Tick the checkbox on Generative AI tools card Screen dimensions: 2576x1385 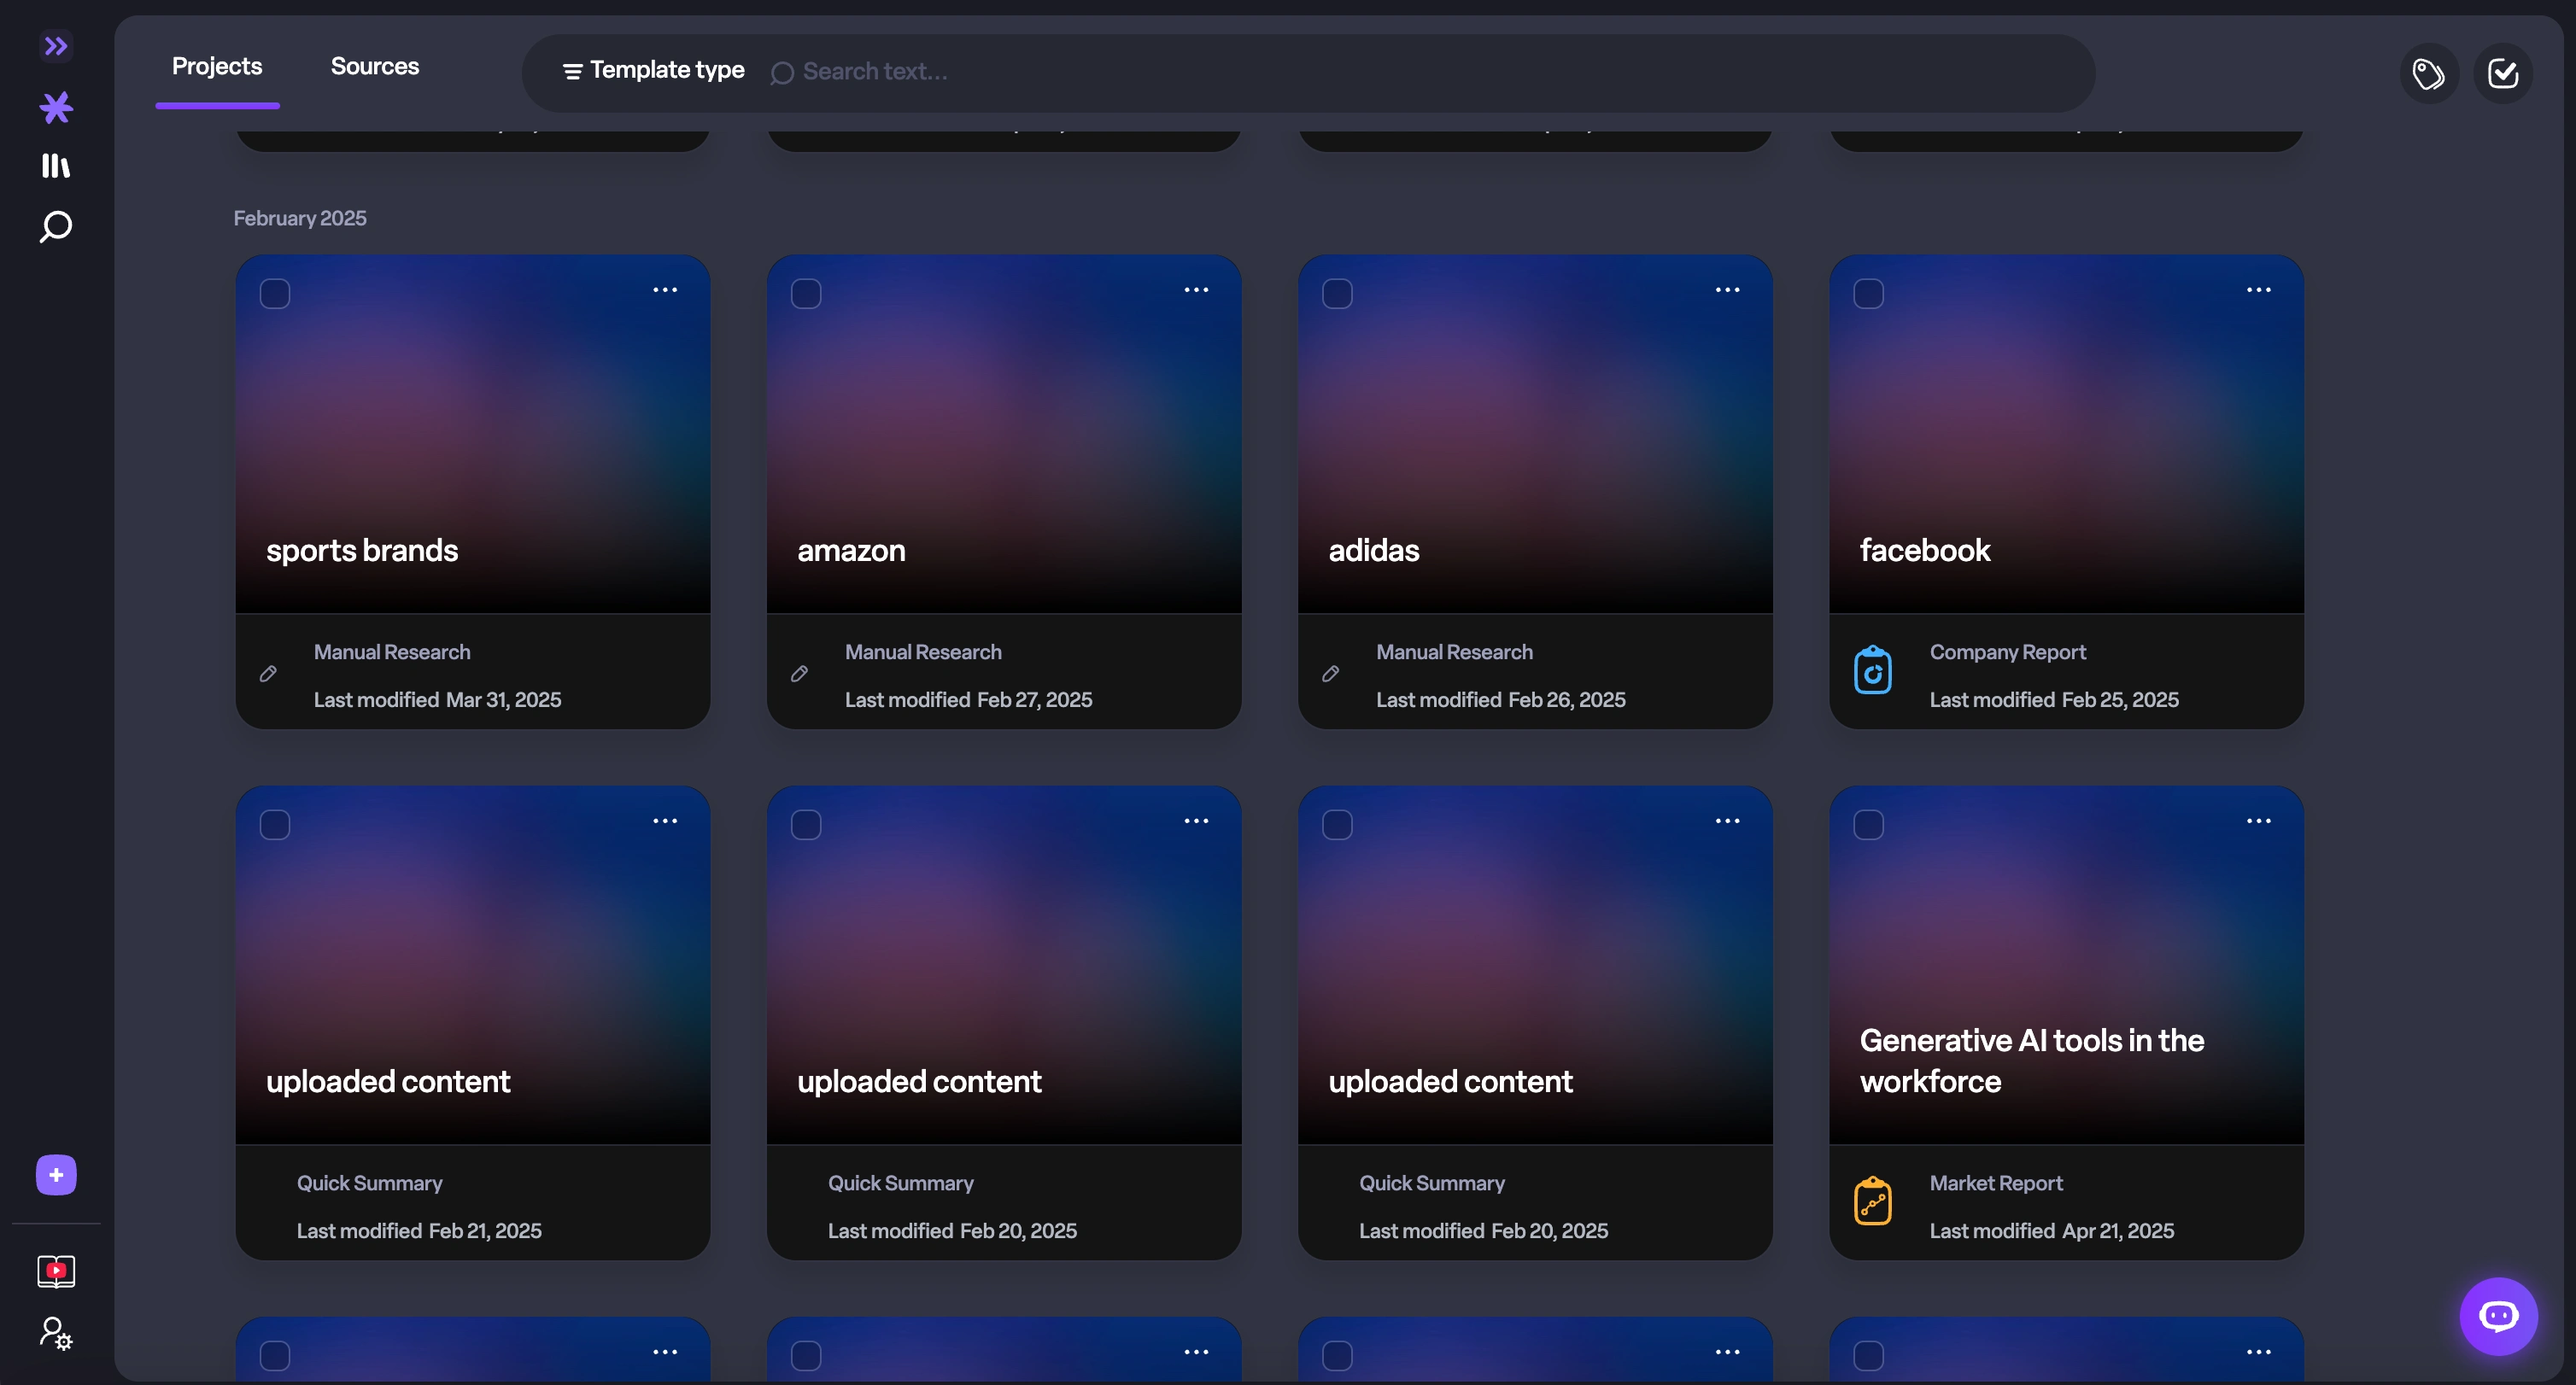(1868, 825)
